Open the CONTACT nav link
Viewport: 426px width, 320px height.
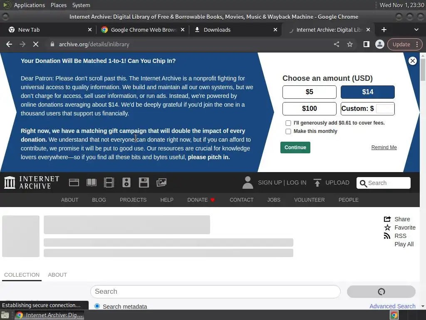point(242,200)
